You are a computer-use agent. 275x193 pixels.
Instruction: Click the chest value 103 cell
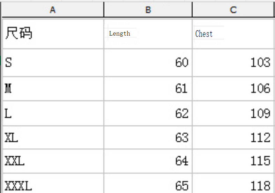coord(233,63)
